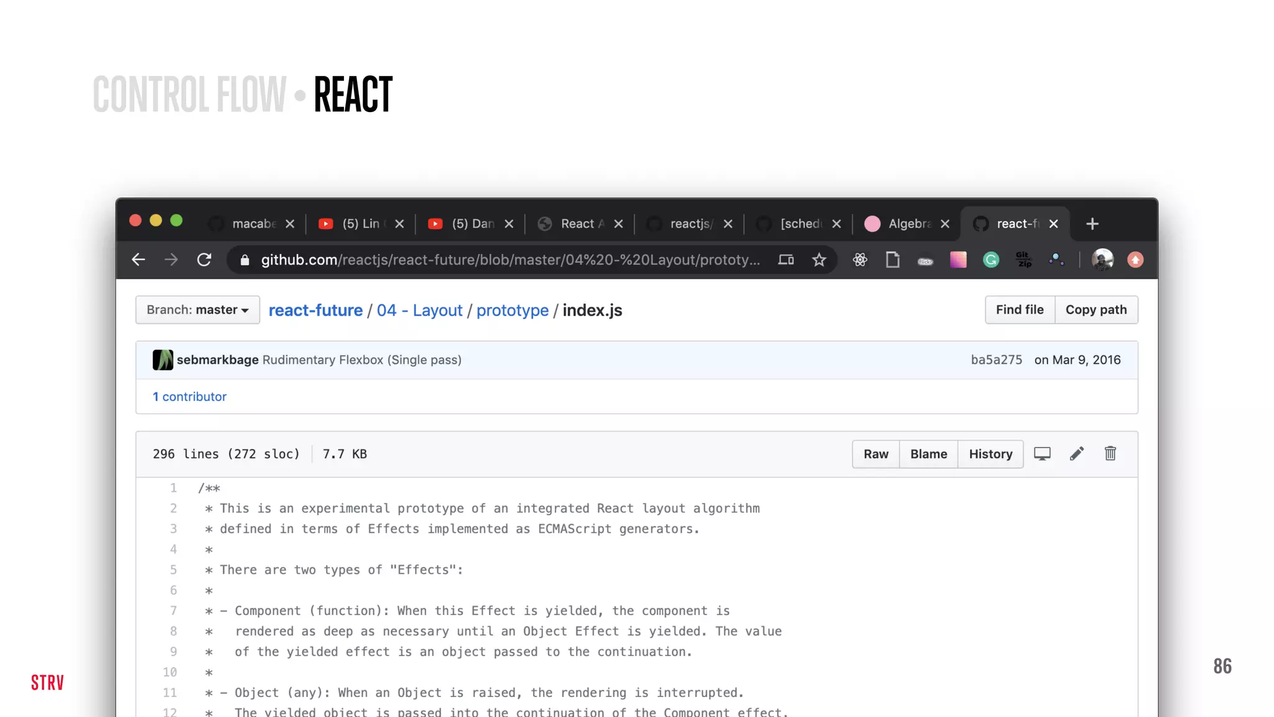1274x717 pixels.
Task: Open the react-future breadcrumb link
Action: pyautogui.click(x=315, y=310)
